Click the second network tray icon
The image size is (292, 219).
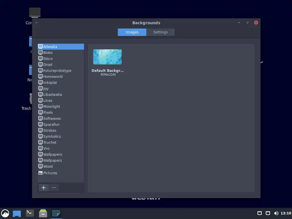(x=268, y=213)
